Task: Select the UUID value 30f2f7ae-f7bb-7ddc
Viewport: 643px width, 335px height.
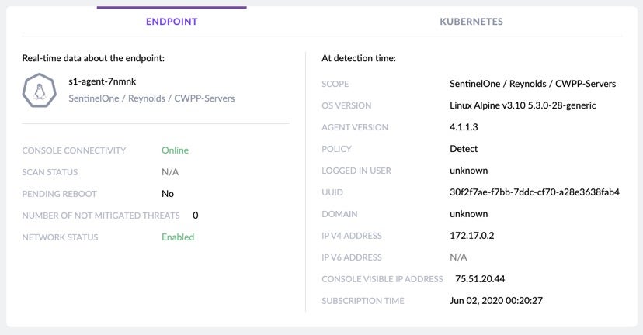Action: coord(534,192)
